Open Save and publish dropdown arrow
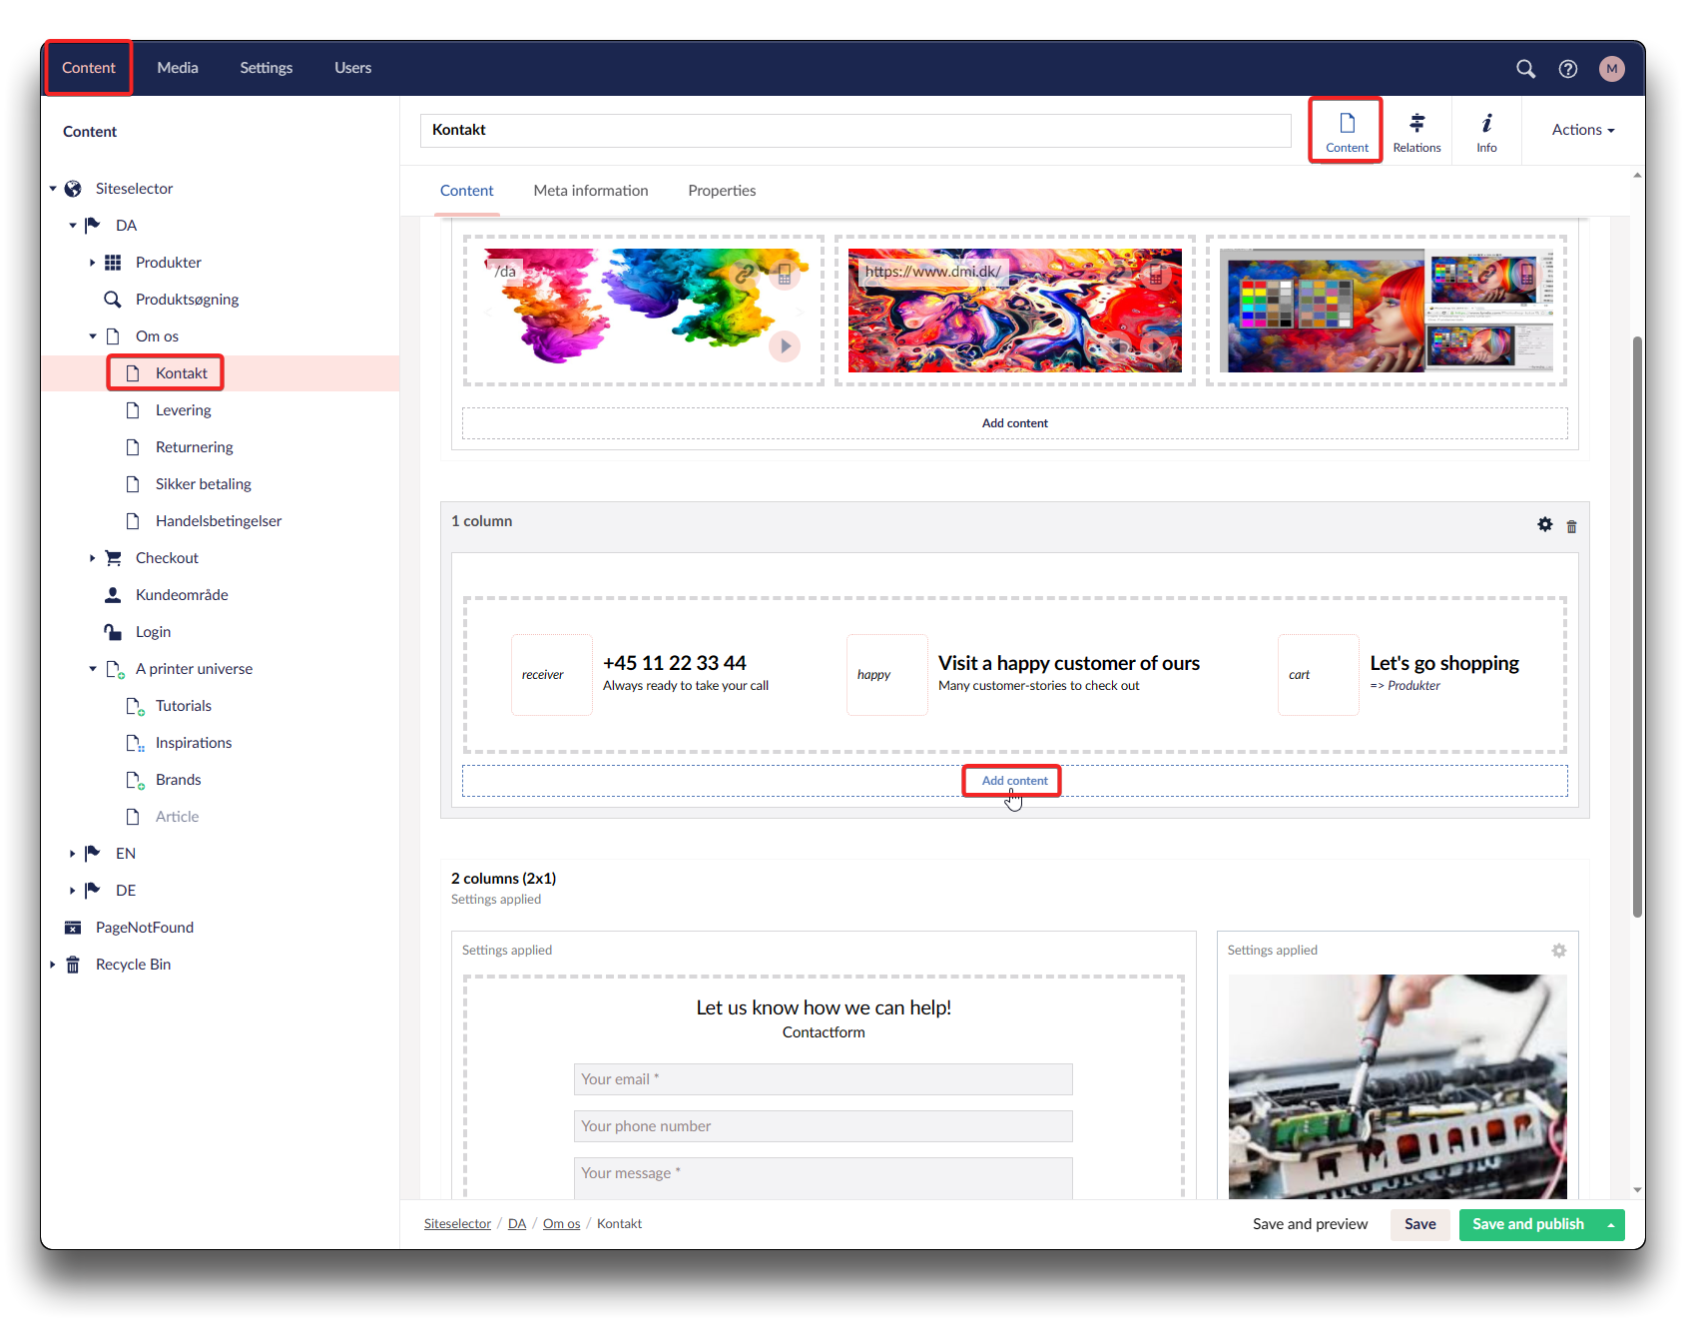Viewport: 1686px width, 1322px height. [1610, 1225]
